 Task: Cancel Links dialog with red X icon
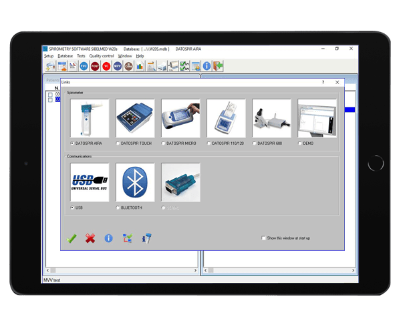(x=90, y=238)
